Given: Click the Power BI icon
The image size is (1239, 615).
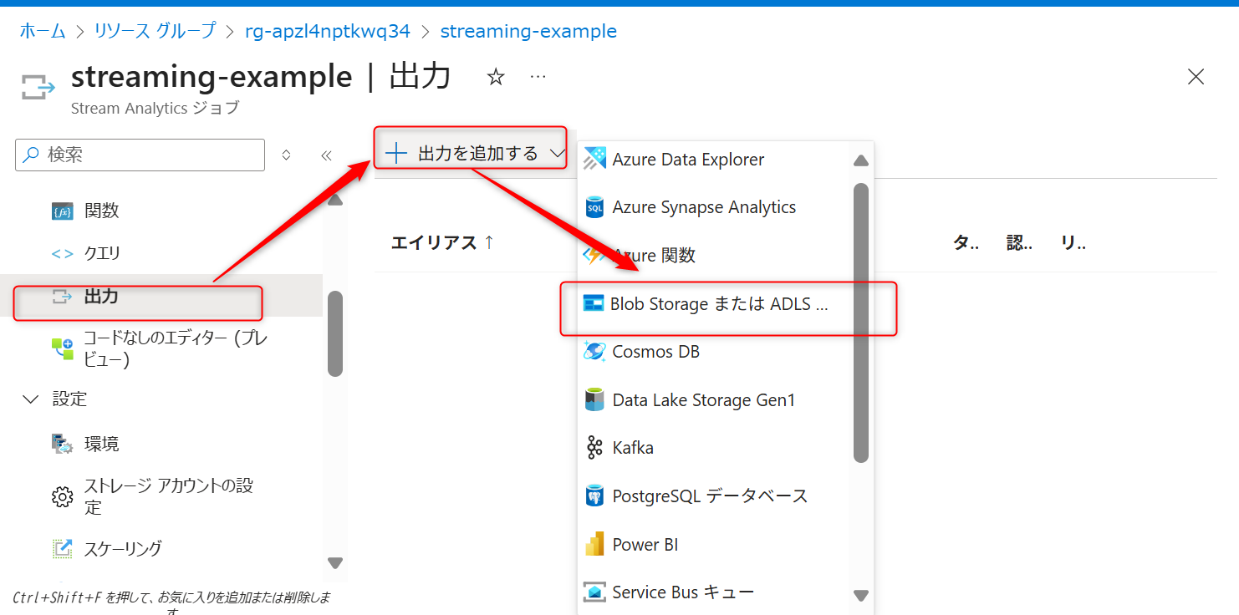Looking at the screenshot, I should pyautogui.click(x=594, y=545).
